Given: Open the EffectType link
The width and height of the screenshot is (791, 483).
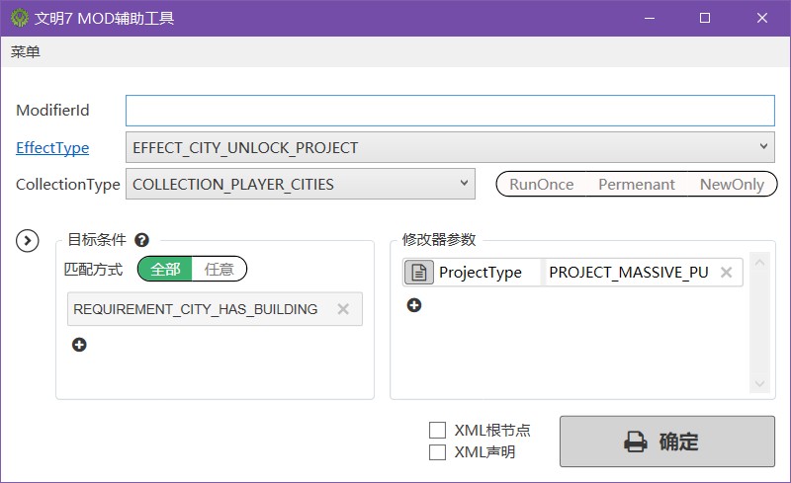Looking at the screenshot, I should click(x=52, y=148).
